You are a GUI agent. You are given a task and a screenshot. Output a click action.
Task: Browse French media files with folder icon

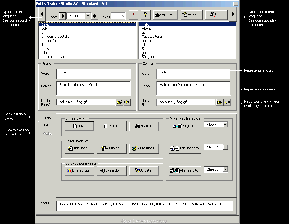pos(119,102)
